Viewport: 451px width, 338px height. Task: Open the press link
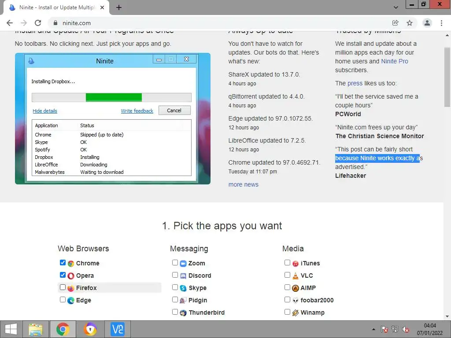pos(355,83)
